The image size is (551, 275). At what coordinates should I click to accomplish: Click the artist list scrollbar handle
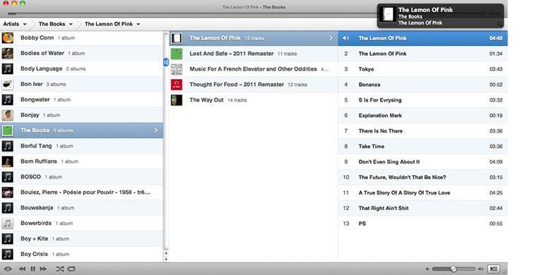(166, 62)
